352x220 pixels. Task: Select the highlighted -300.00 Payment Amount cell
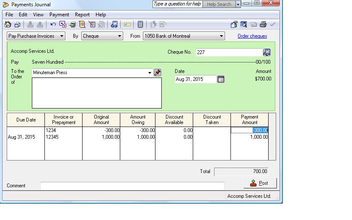[250, 130]
